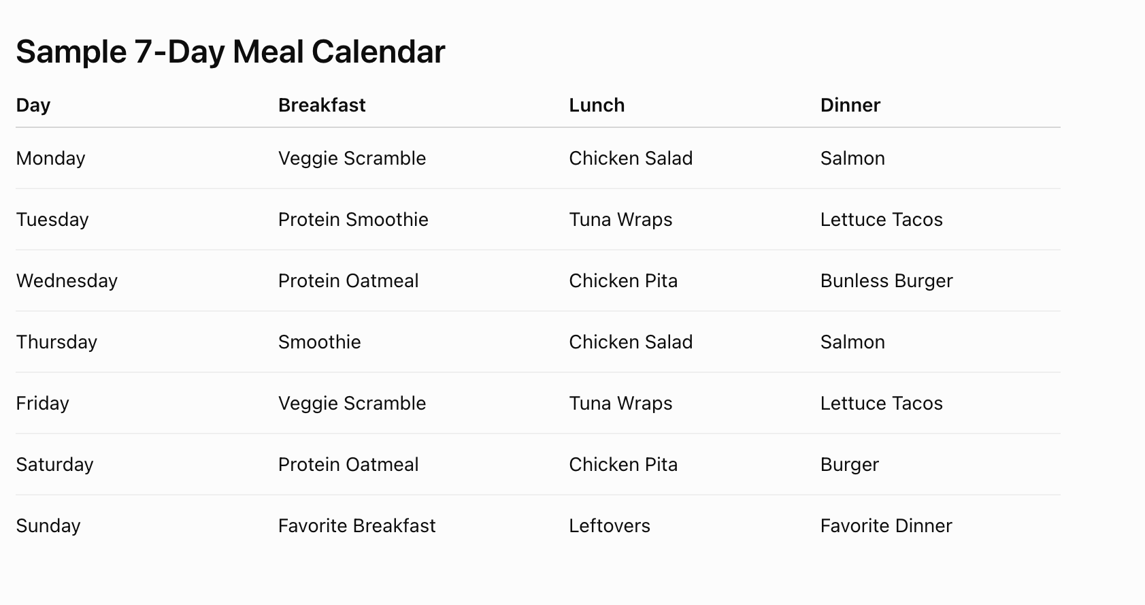Viewport: 1145px width, 605px height.
Task: Select the Wednesday row label
Action: (x=67, y=280)
